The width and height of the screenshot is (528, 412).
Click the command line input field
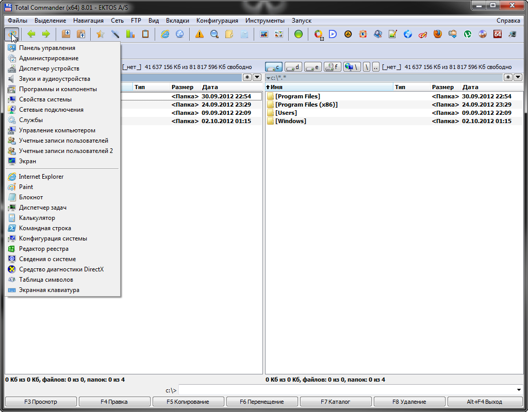[345, 390]
